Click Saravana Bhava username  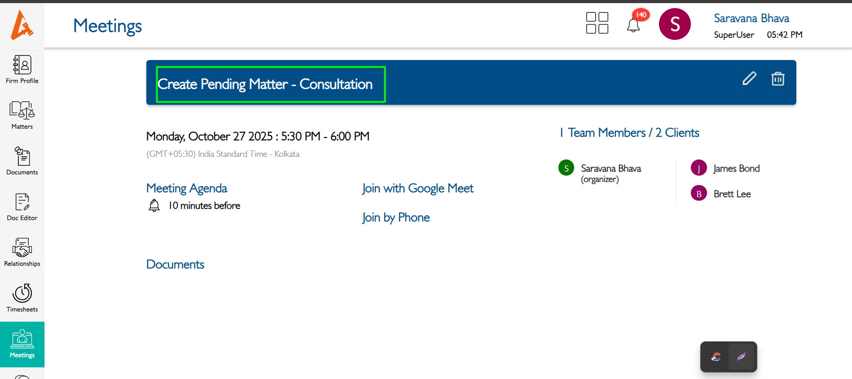pyautogui.click(x=751, y=18)
